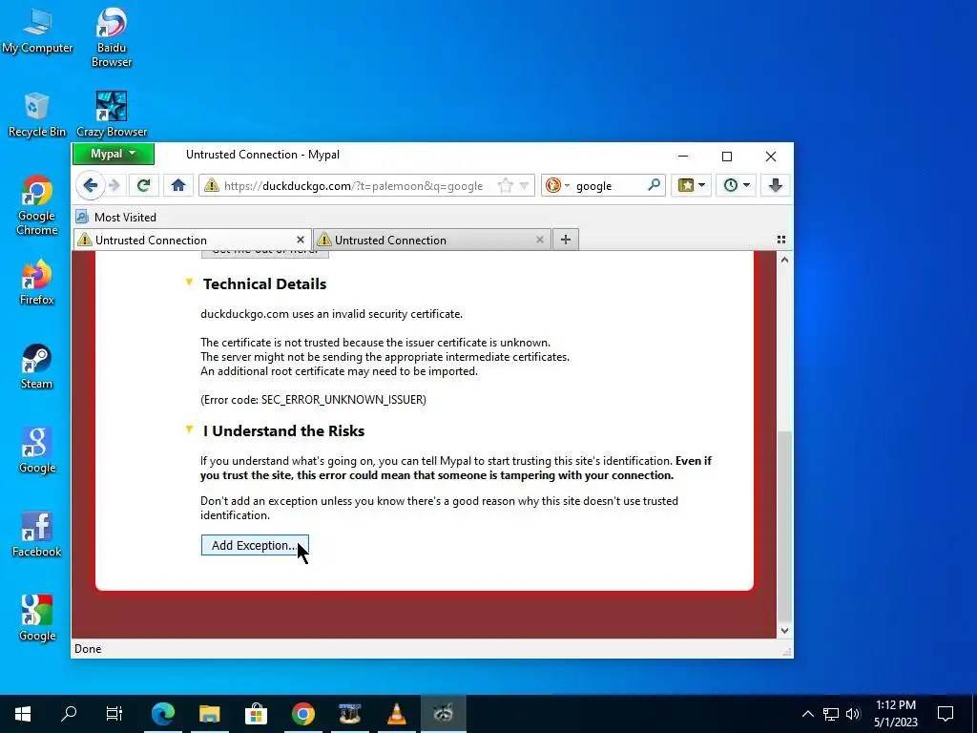Go back using the Back arrow button

tap(91, 185)
